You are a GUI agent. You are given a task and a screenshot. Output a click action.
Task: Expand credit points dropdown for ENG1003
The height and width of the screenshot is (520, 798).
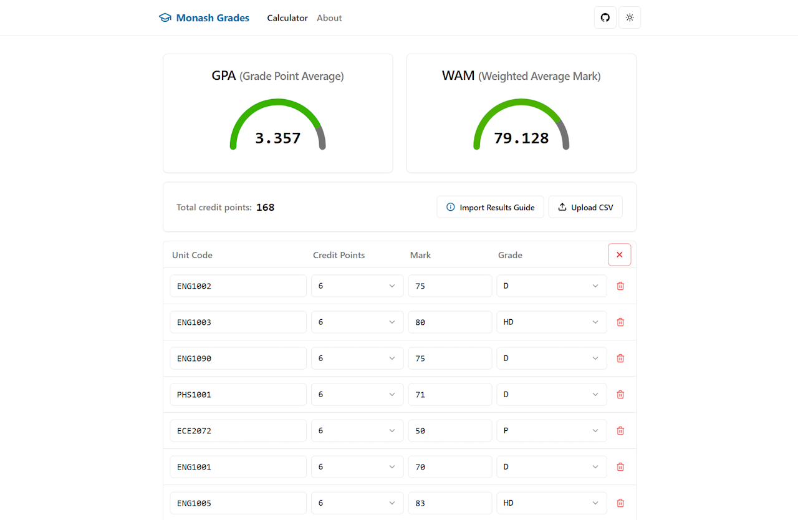click(x=357, y=322)
